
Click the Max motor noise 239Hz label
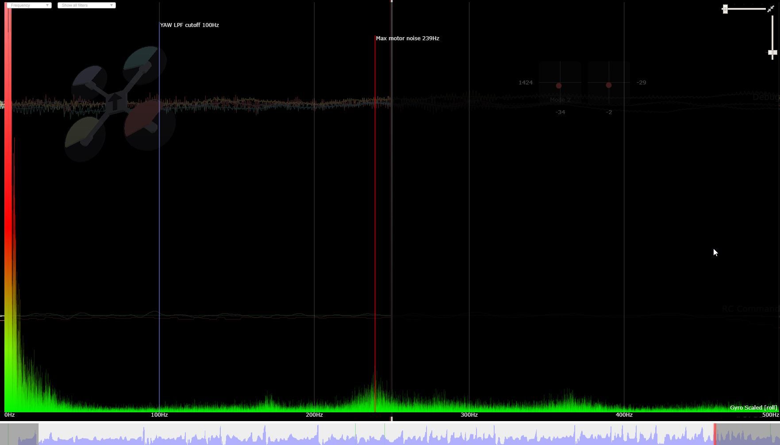point(407,38)
